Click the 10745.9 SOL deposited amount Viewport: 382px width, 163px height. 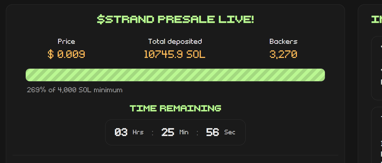175,55
